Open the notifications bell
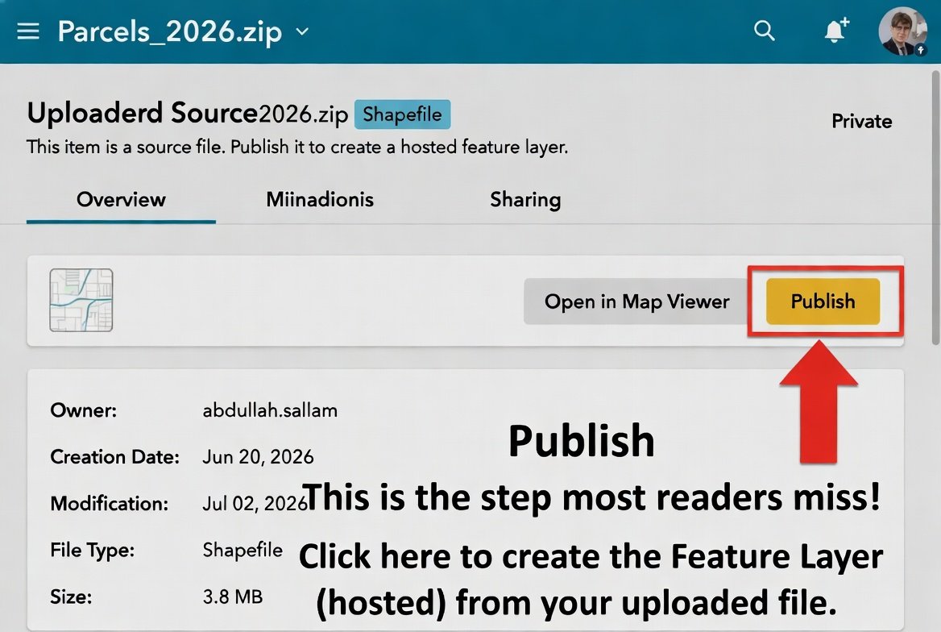 coord(836,30)
